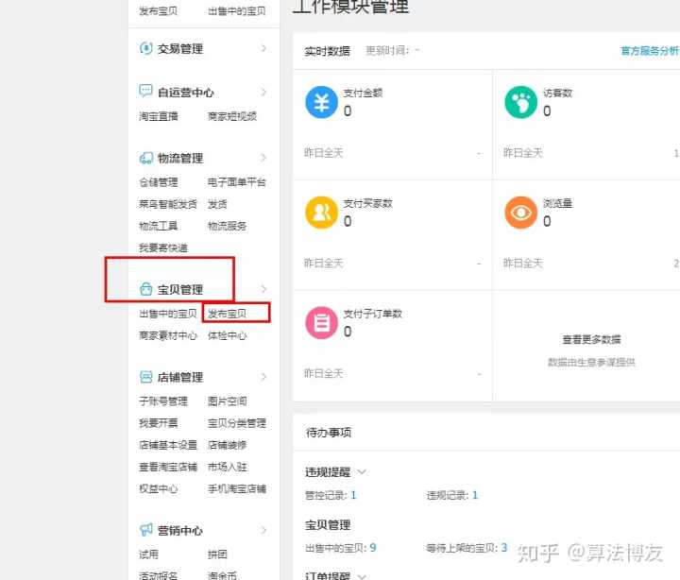The image size is (680, 580).
Task: Open 权益中心 link
Action: coord(159,489)
